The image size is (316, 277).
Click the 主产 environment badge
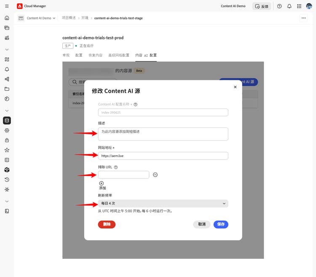(x=68, y=46)
